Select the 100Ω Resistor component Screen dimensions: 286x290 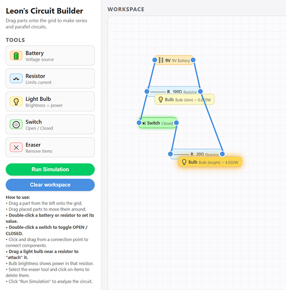coord(174,91)
